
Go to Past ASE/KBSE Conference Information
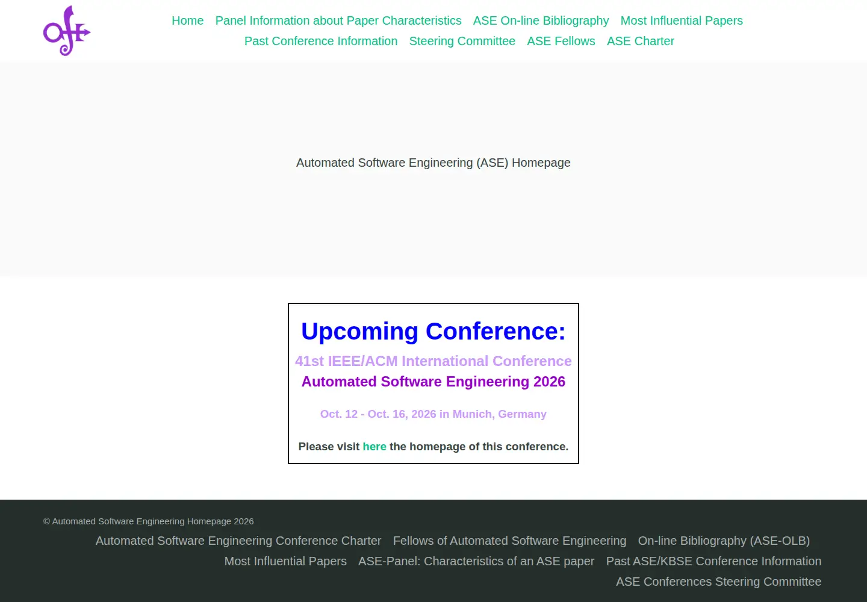click(x=714, y=561)
